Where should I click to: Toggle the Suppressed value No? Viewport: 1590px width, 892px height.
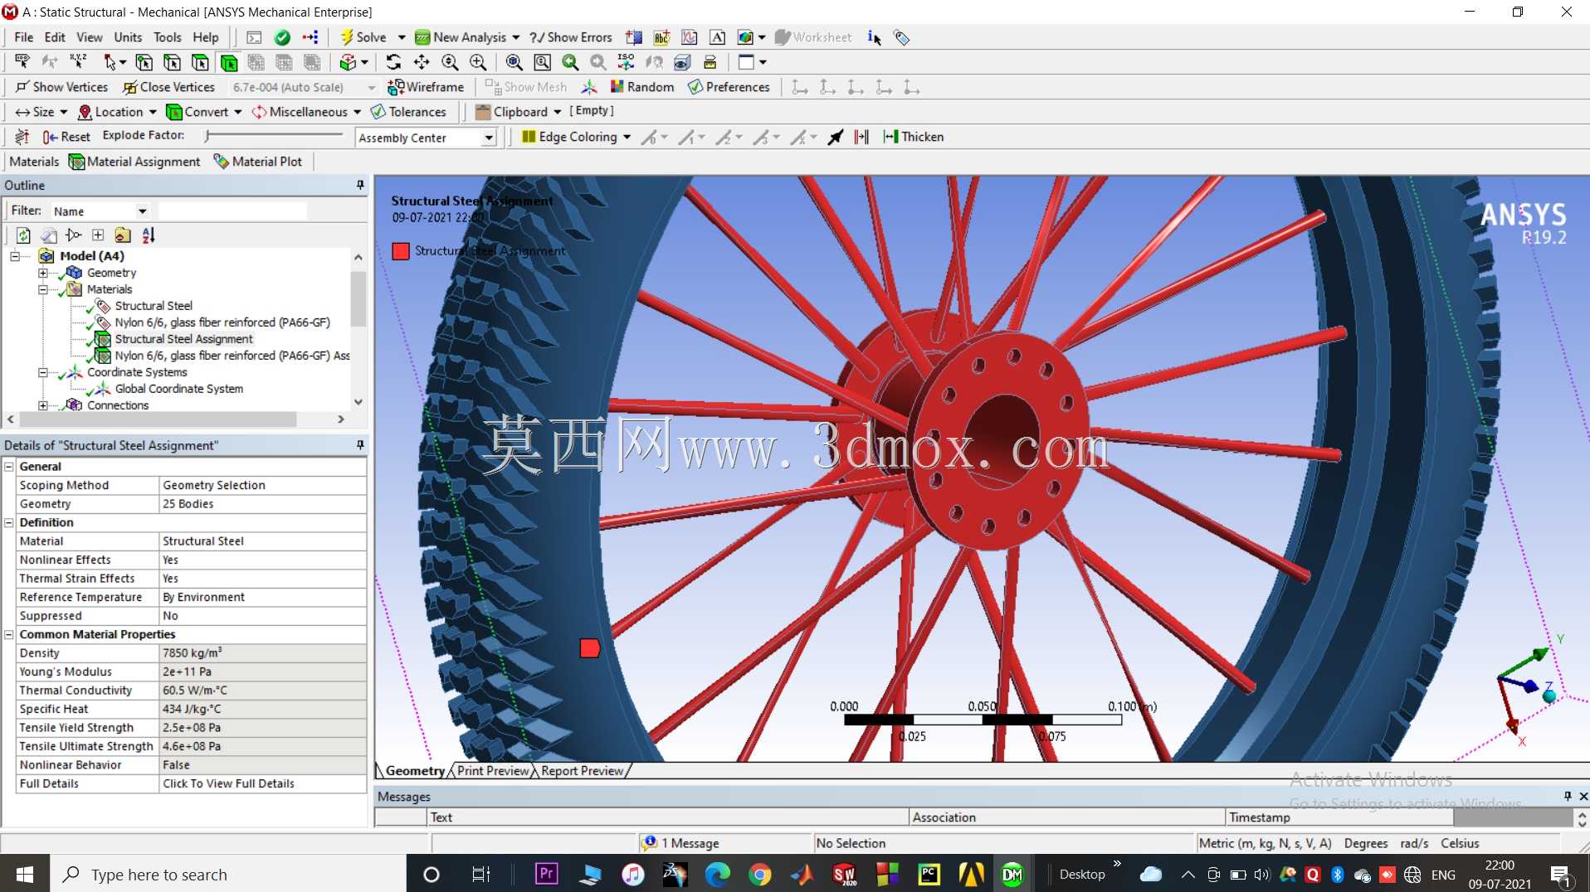pos(262,616)
